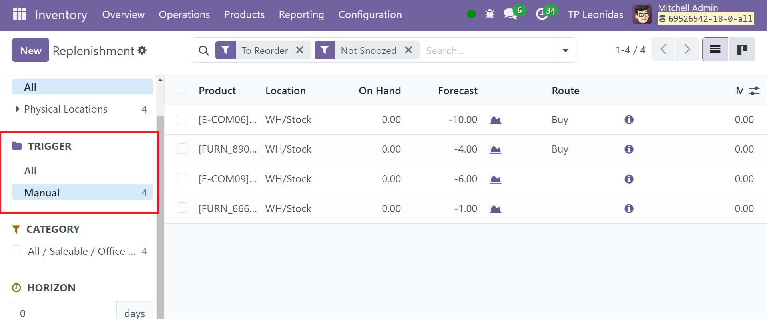Viewport: 767px width, 319px height.
Task: Open forecast graph for FURN_890 row
Action: (x=495, y=149)
